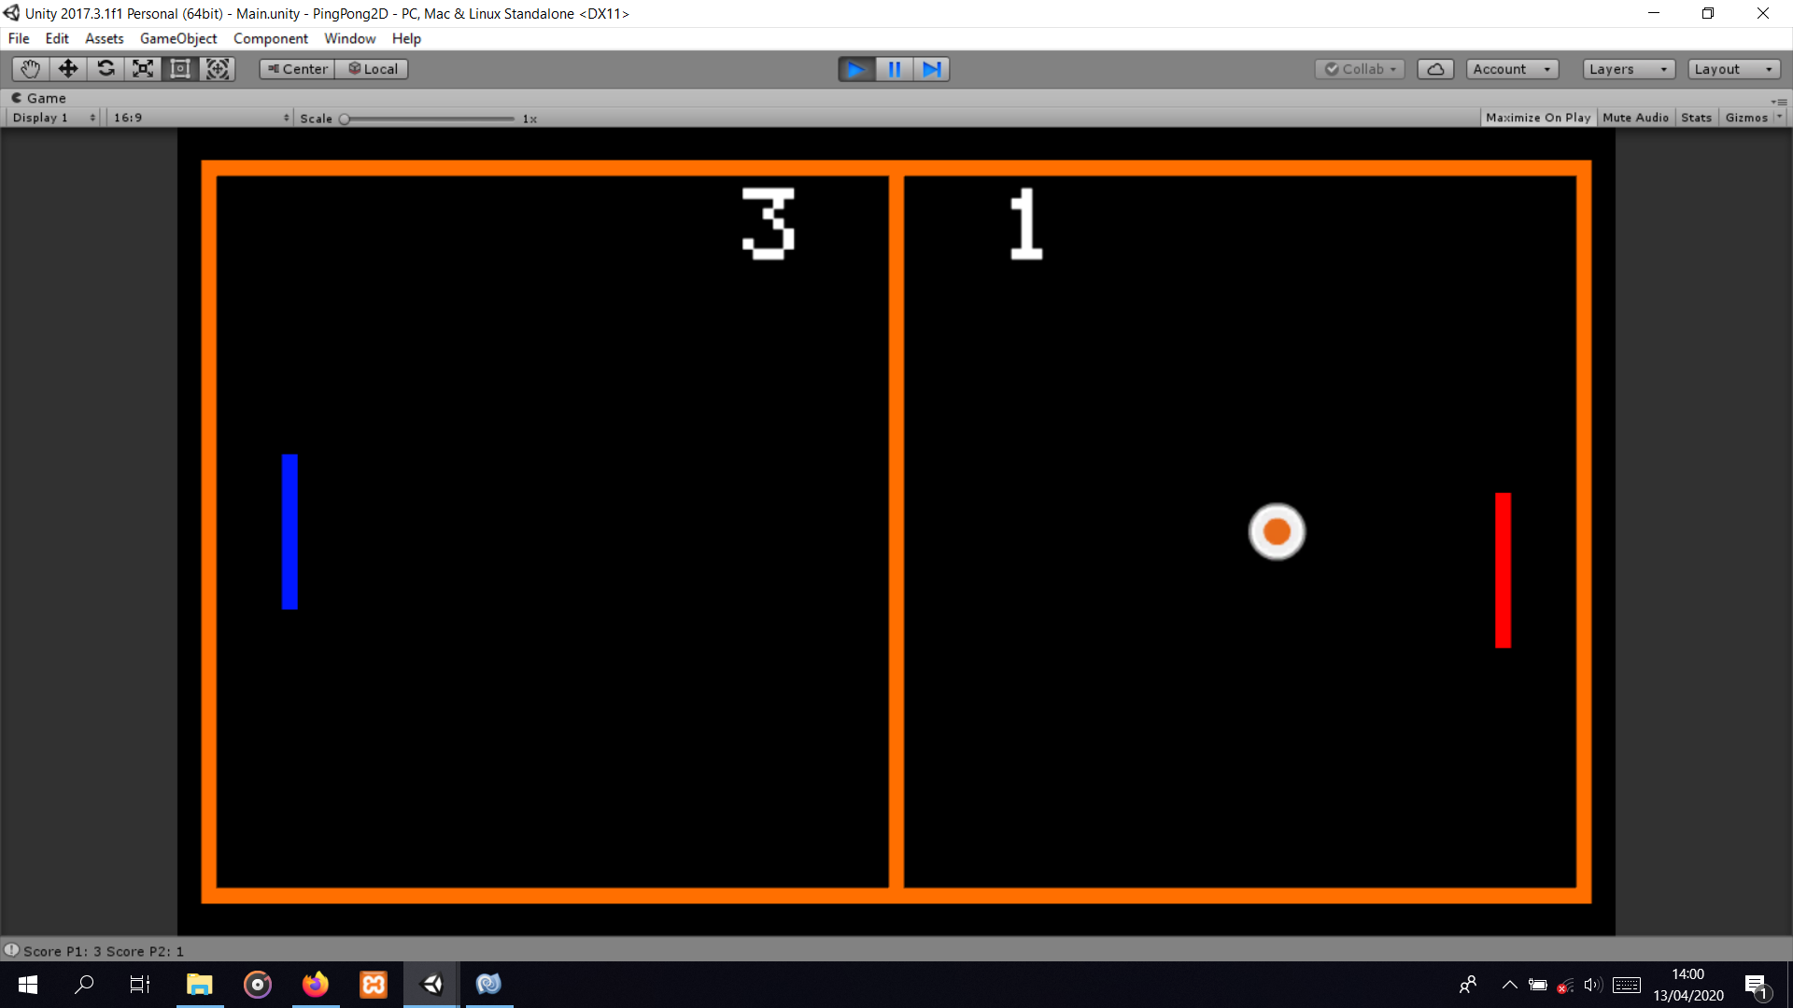Stop Play mode with the Play button
The height and width of the screenshot is (1008, 1793).
point(855,68)
